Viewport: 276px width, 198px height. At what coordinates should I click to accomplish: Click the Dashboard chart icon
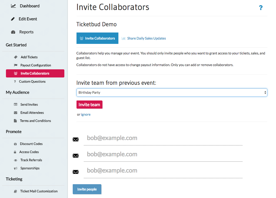(13, 6)
